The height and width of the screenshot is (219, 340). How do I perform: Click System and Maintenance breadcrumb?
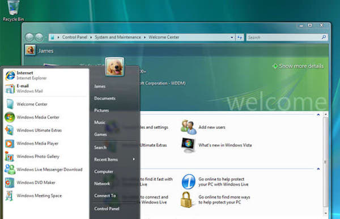118,37
